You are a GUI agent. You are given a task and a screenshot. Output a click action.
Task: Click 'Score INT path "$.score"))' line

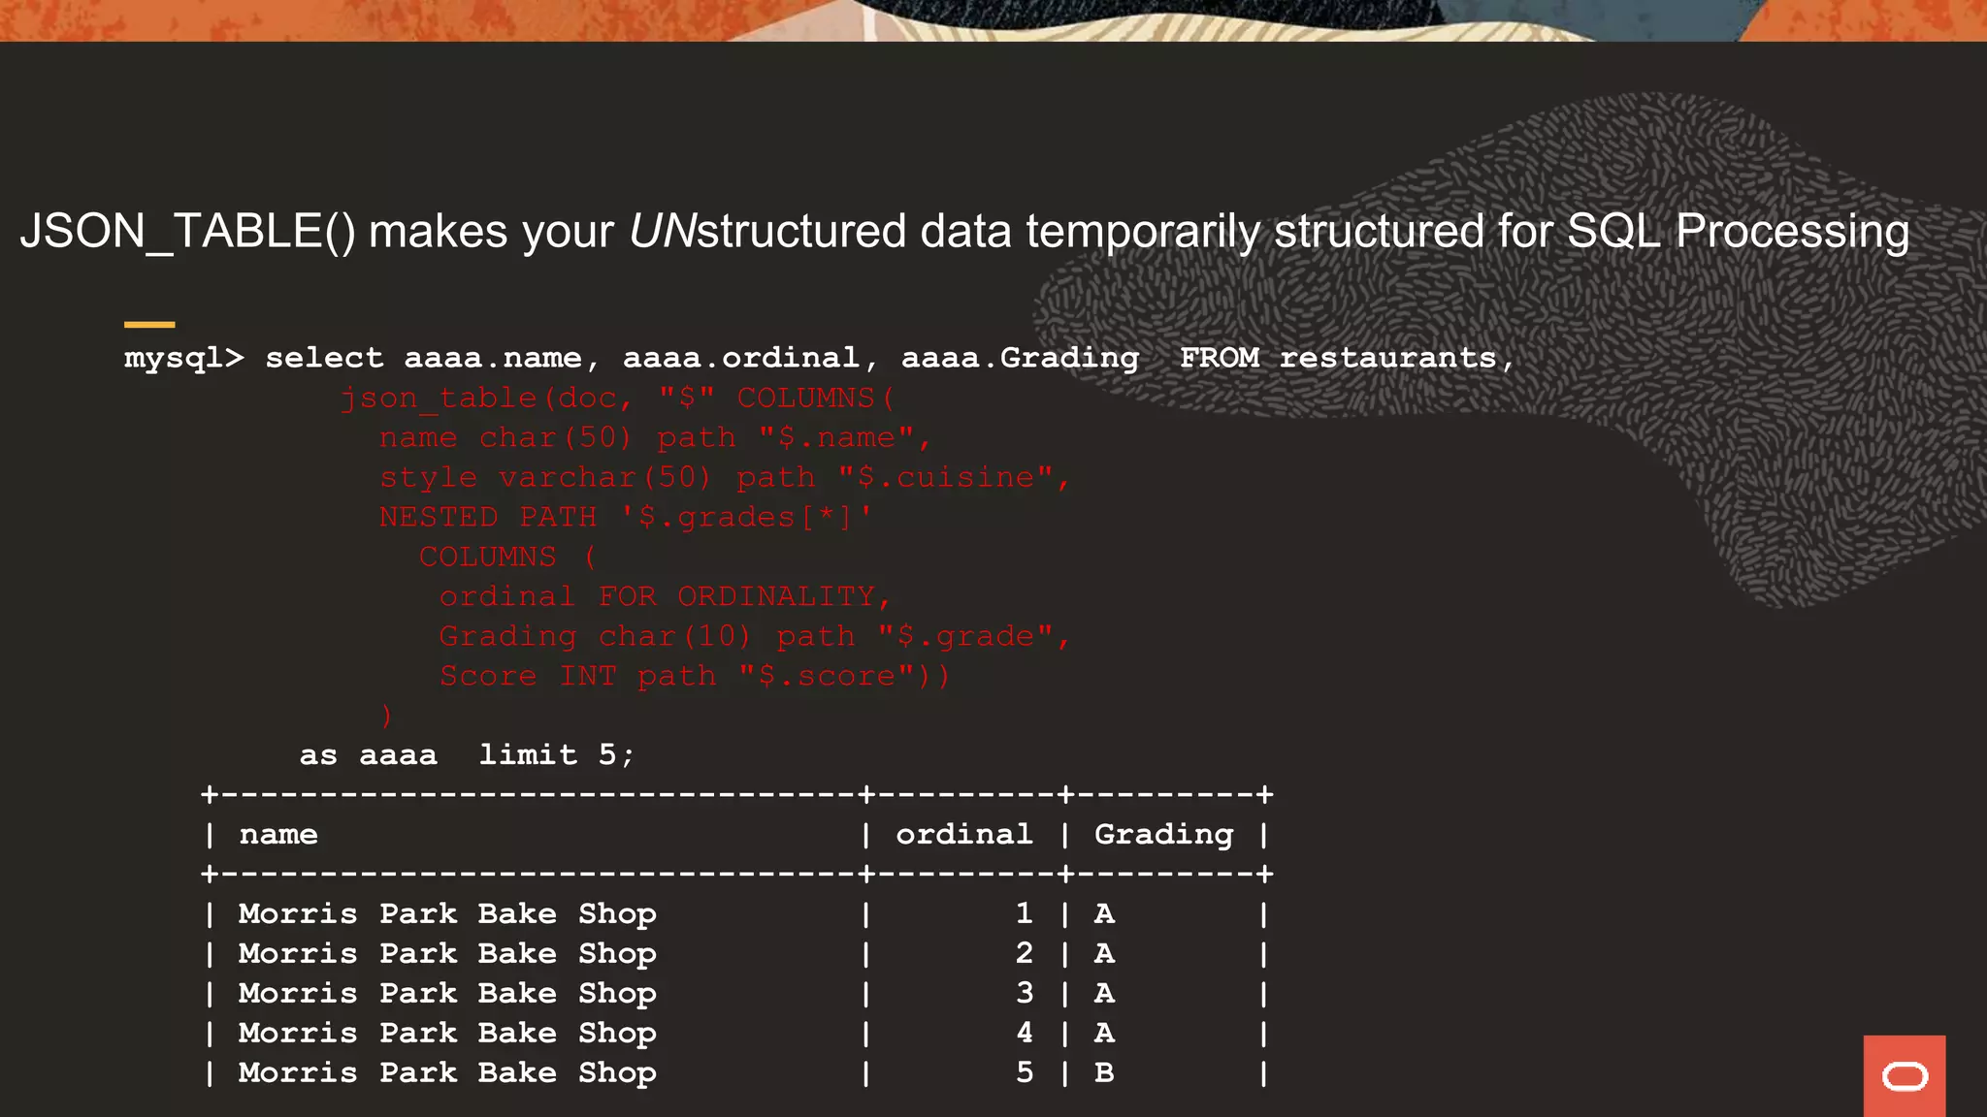click(695, 676)
